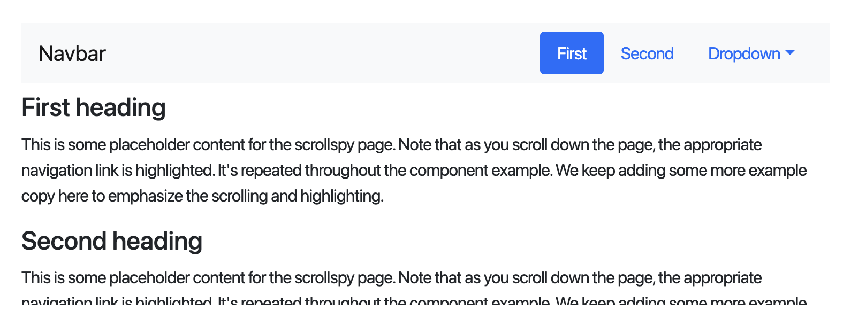Screen dimensions: 851x325
Task: Activate the Dropdown expander in navbar
Action: [751, 53]
